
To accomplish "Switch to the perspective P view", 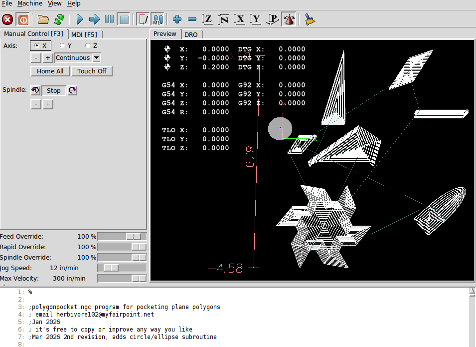I will coord(273,19).
